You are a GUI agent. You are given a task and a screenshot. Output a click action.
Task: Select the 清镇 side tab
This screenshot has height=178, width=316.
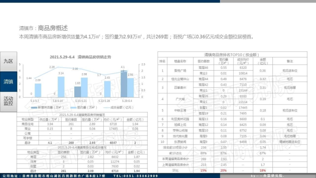click(8, 82)
